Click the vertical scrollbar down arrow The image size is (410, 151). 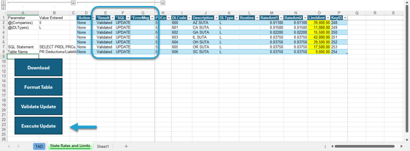pyautogui.click(x=407, y=140)
